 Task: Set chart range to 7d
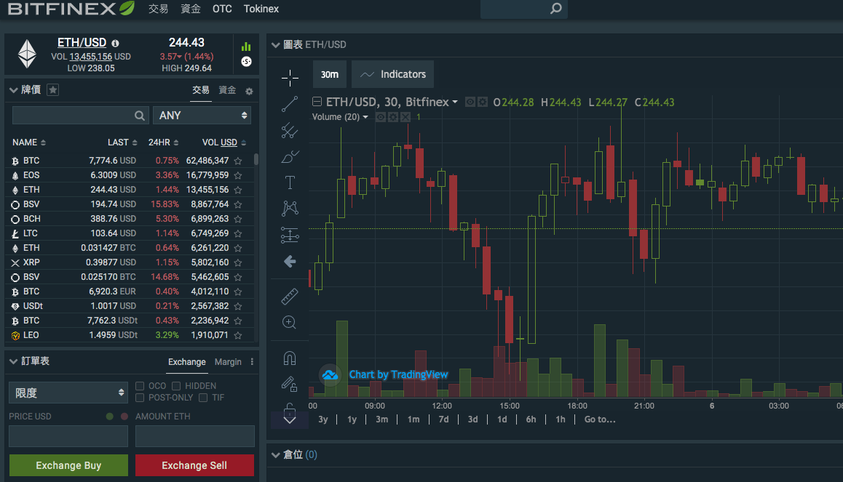click(x=443, y=419)
